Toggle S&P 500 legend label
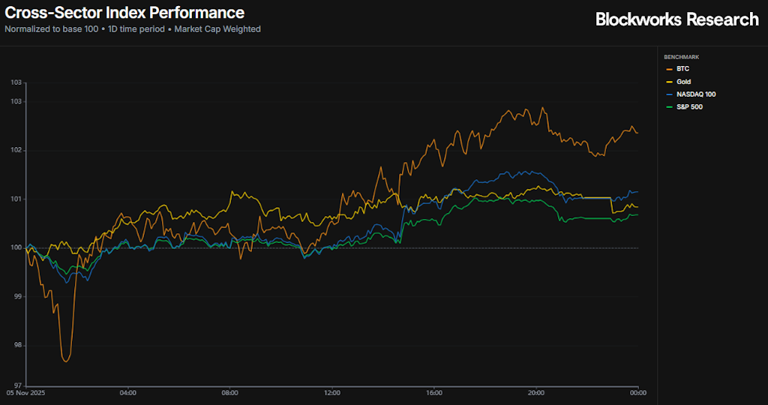Screen dimensions: 768x405 pyautogui.click(x=689, y=107)
